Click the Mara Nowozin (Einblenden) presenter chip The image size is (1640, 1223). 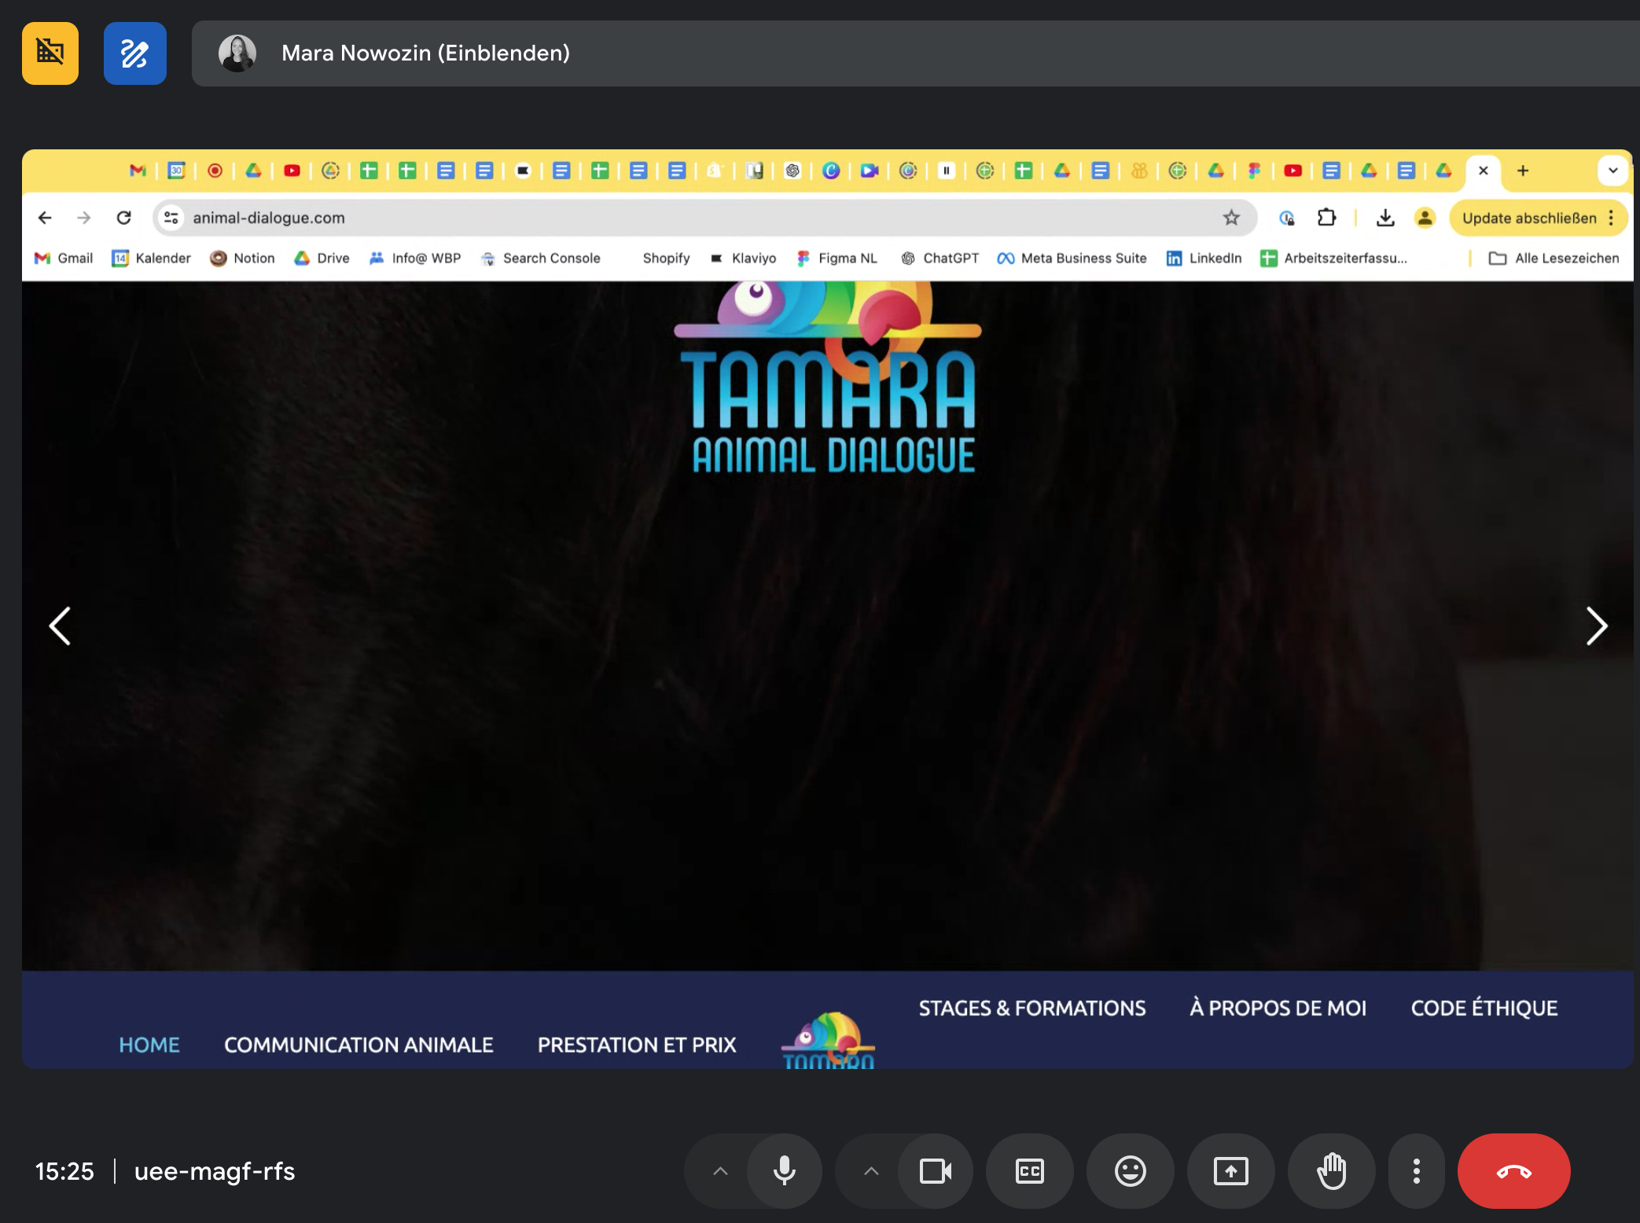tap(915, 53)
